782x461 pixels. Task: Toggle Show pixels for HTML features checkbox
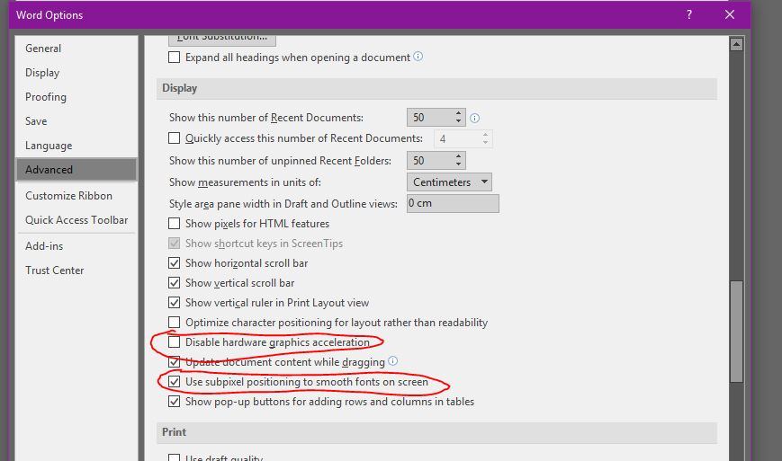point(174,224)
